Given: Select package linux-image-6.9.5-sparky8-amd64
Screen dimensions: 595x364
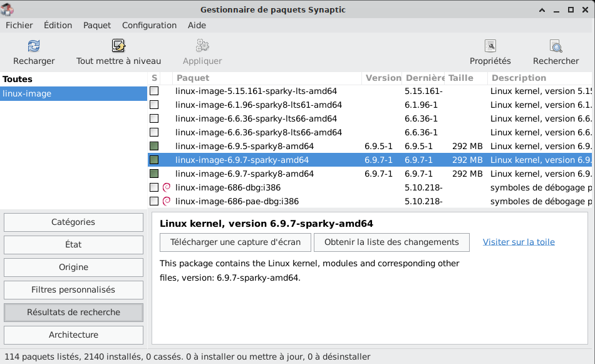Looking at the screenshot, I should point(244,146).
